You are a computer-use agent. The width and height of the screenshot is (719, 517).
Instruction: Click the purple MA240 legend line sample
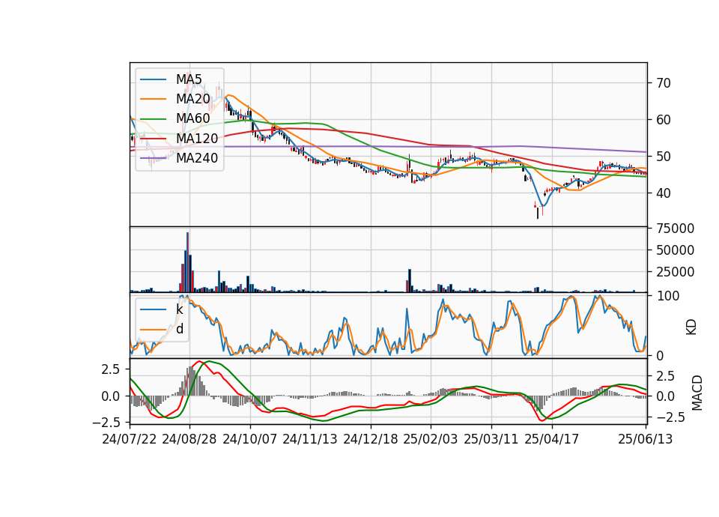[153, 159]
